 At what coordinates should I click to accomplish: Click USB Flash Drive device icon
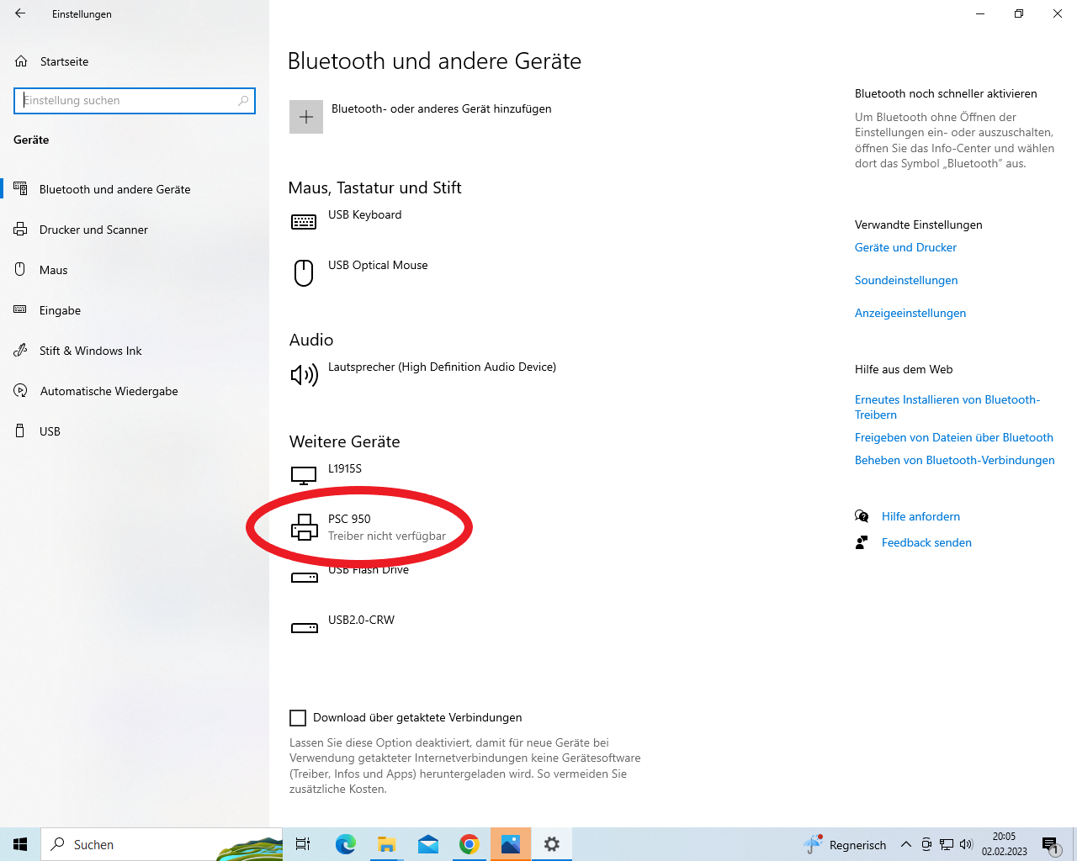click(x=304, y=578)
